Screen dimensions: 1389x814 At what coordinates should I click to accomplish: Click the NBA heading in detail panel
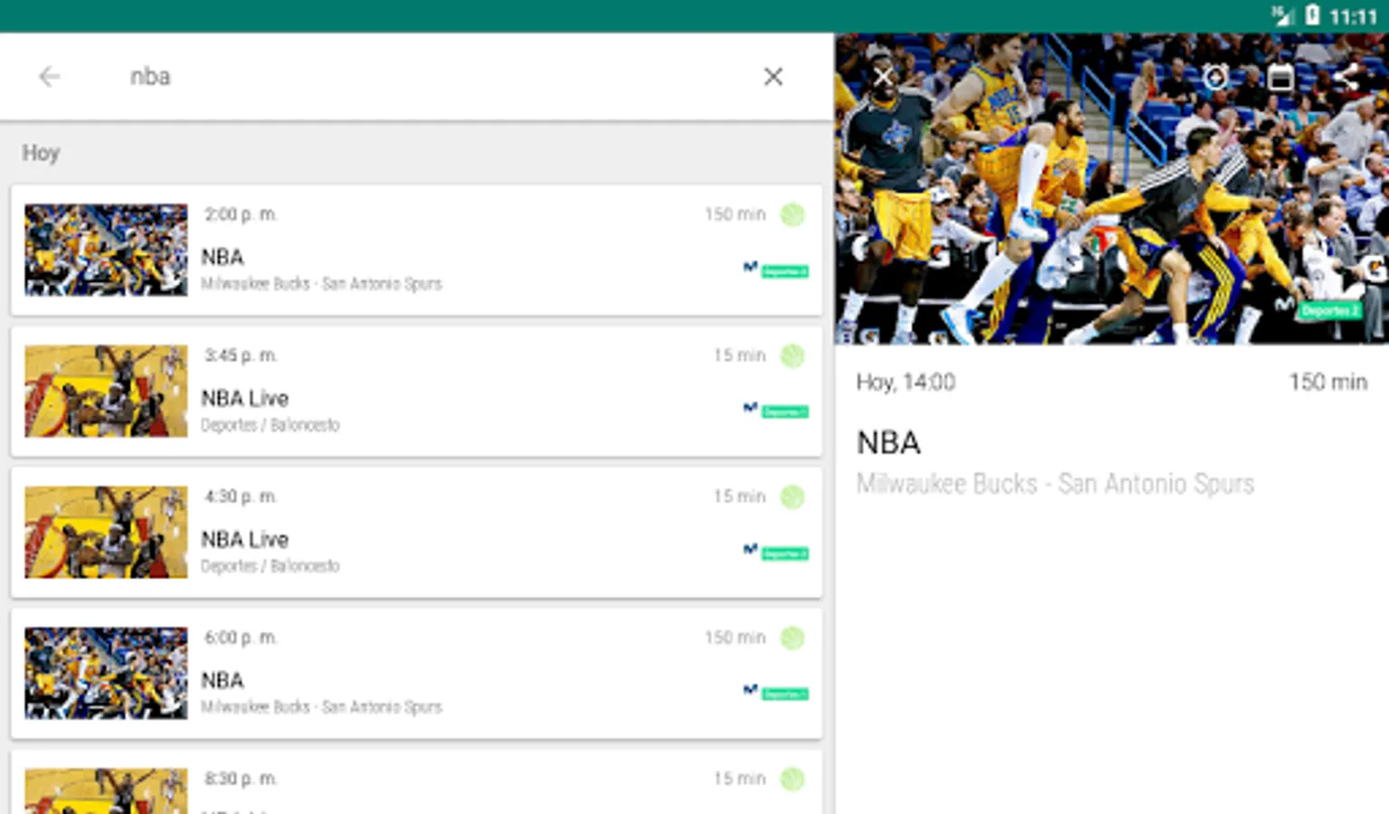[889, 443]
